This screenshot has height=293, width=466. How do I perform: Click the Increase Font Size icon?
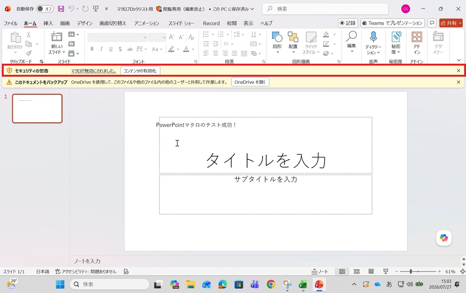(172, 37)
